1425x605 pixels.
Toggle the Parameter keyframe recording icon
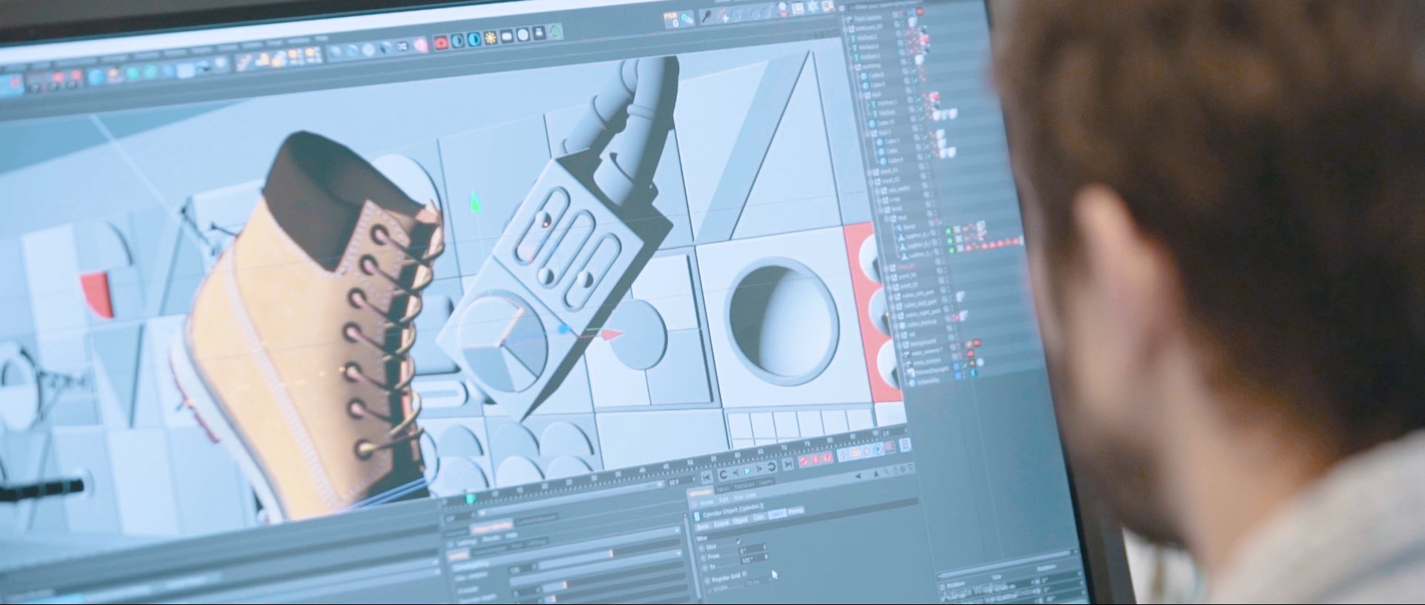click(x=878, y=449)
